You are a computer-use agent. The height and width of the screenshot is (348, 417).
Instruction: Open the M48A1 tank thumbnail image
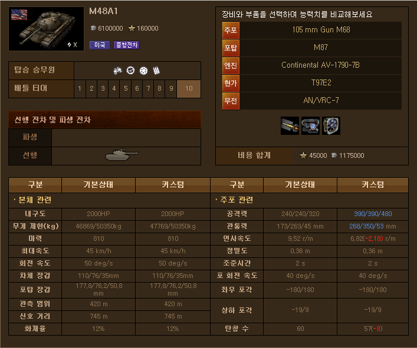pyautogui.click(x=46, y=29)
